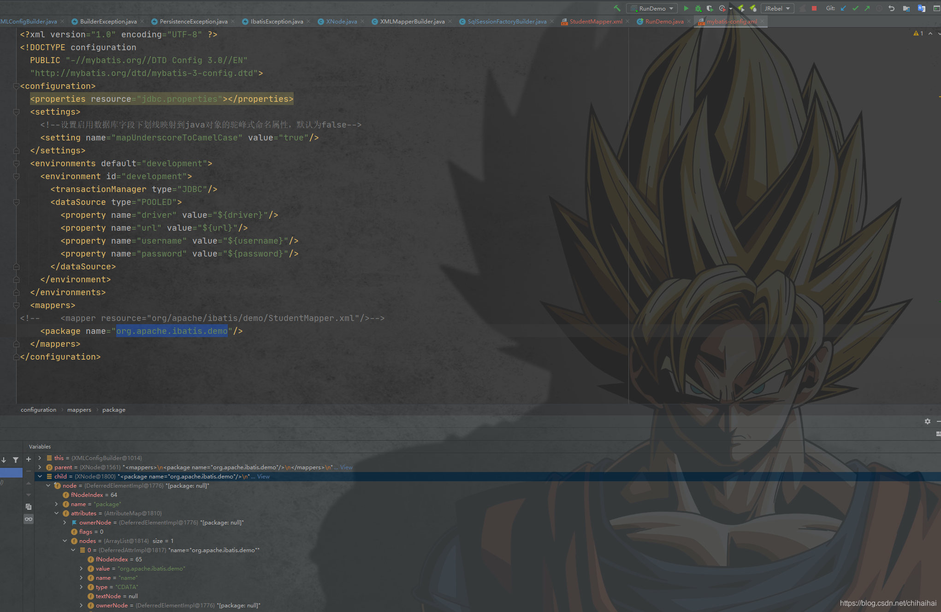Image resolution: width=941 pixels, height=612 pixels.
Task: Fold the settings element in the gutter
Action: pos(16,112)
